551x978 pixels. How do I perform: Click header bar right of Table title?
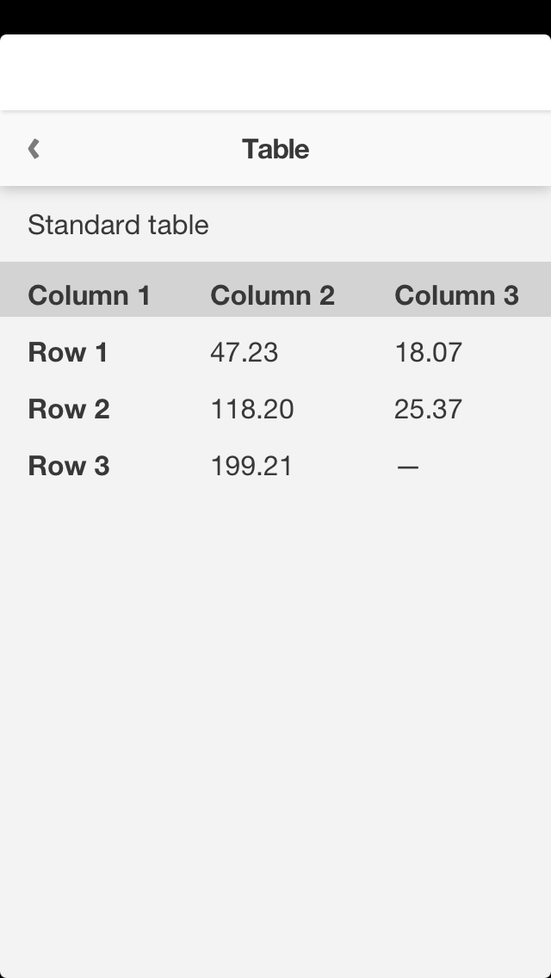[430, 149]
